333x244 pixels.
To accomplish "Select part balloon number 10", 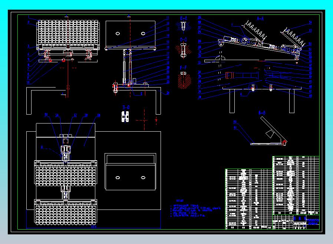I will coord(28,82).
